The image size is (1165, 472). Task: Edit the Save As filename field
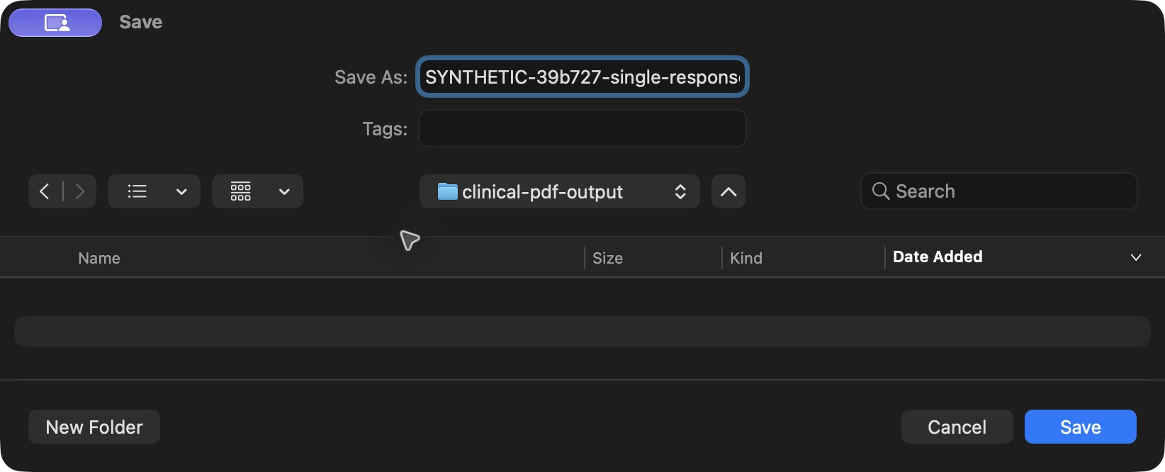tap(582, 77)
